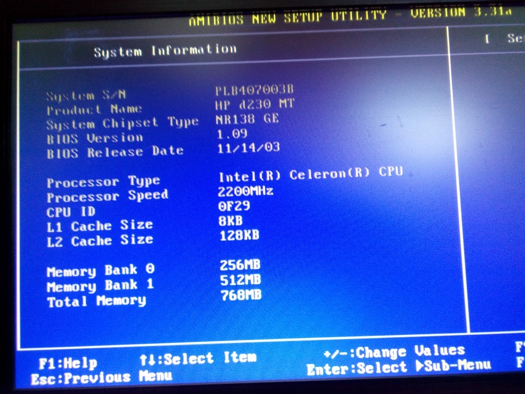525x394 pixels.
Task: Click the F1:Help hint
Action: [x=68, y=363]
